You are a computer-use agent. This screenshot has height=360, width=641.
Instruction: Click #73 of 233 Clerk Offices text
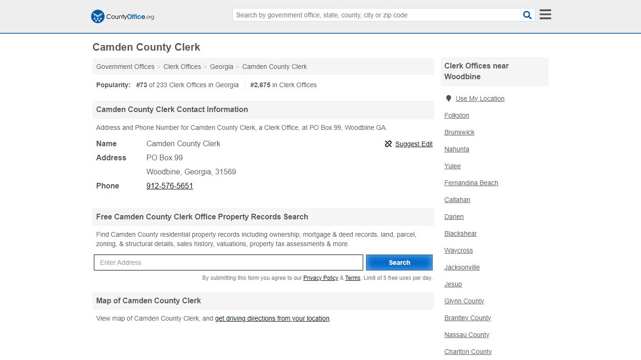(187, 85)
